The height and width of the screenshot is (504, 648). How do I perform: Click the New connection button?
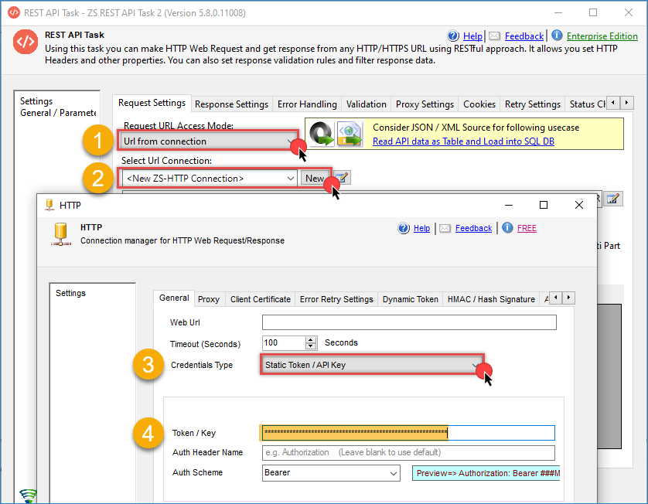pyautogui.click(x=314, y=179)
